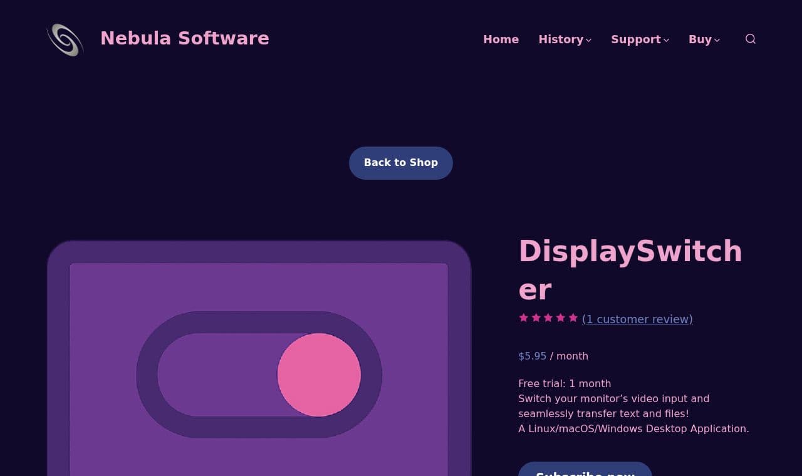Open the Buy menu

point(700,39)
